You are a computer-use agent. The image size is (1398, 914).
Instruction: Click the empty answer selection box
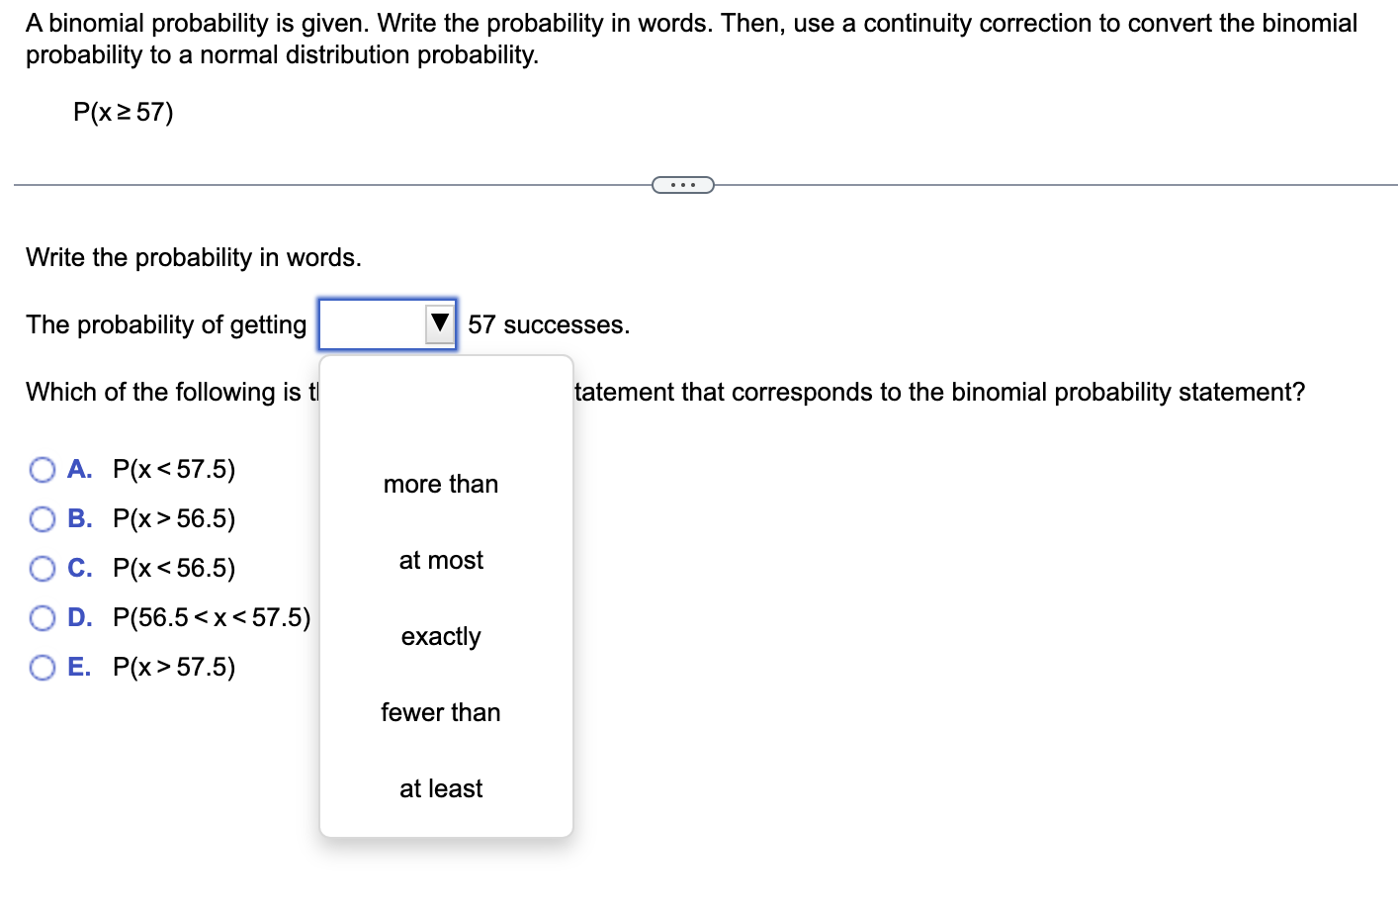tap(371, 323)
